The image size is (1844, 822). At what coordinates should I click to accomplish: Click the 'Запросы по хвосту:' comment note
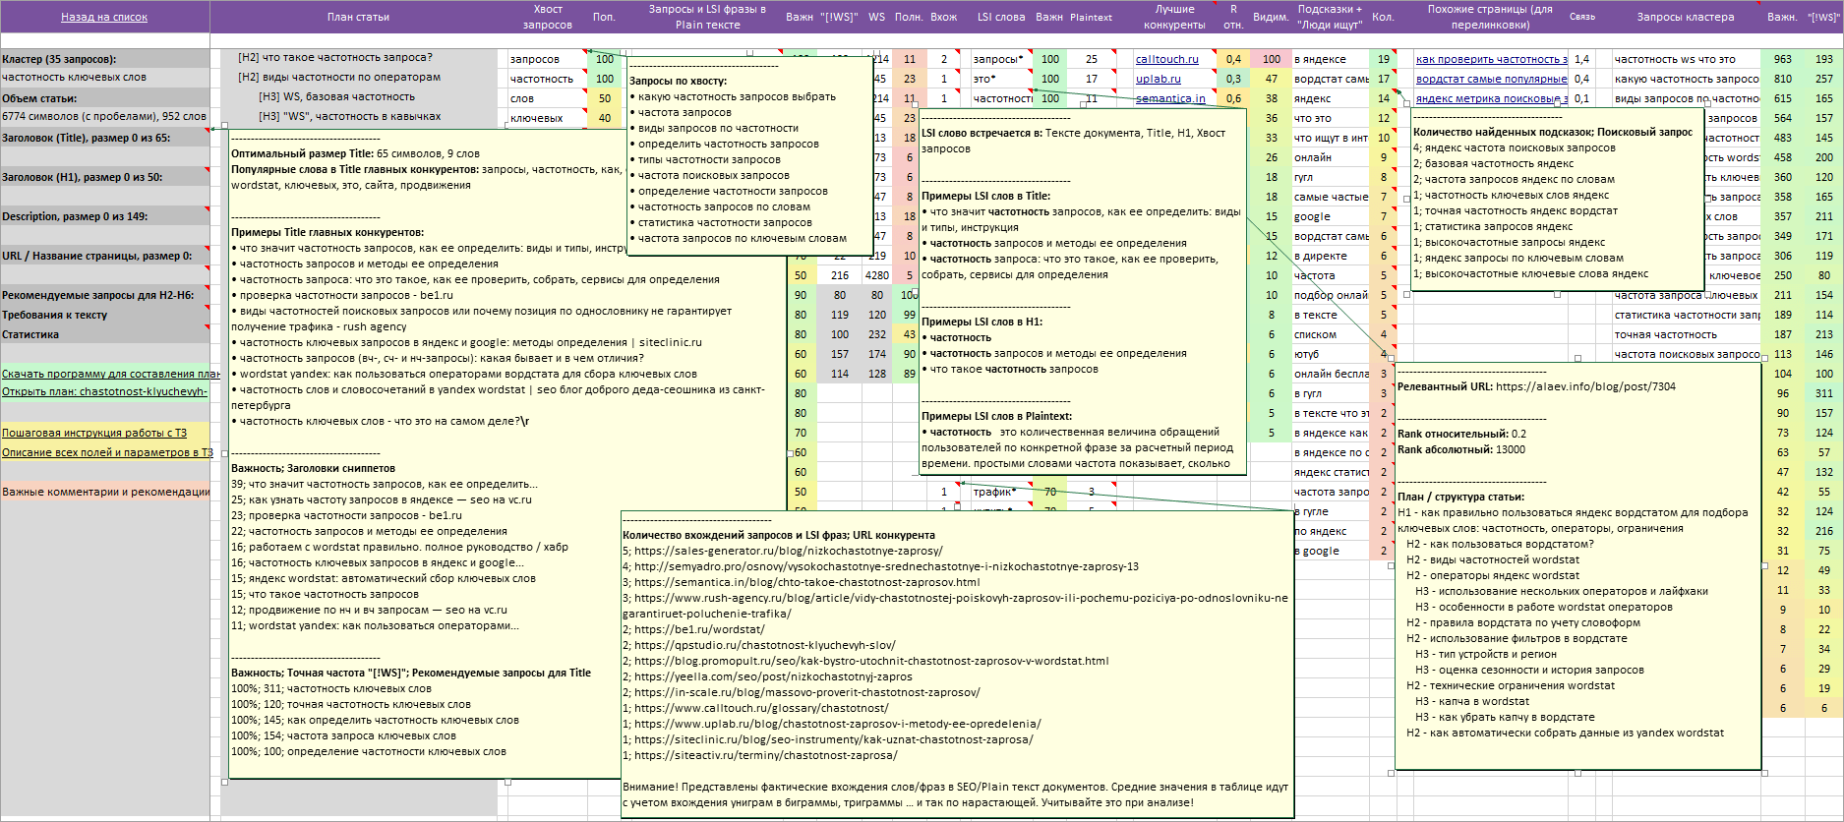click(749, 155)
